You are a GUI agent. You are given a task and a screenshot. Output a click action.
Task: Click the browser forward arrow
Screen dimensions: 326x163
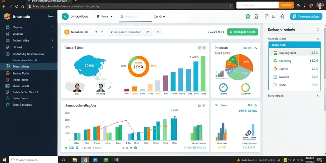coord(10,6)
